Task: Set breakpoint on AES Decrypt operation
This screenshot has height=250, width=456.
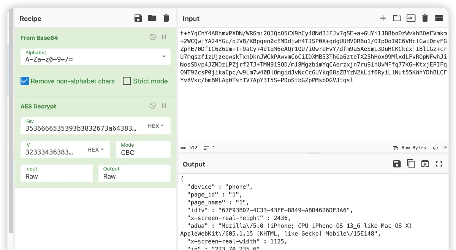Action: point(165,106)
